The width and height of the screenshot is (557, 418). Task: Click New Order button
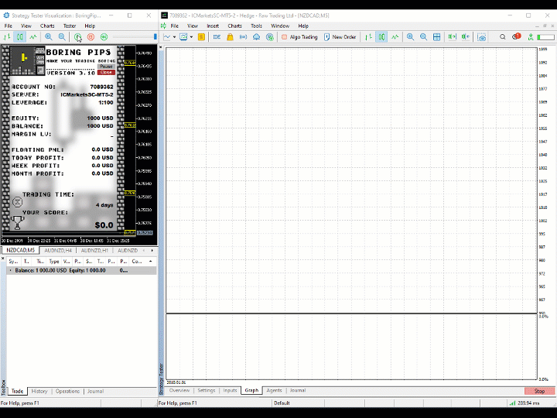[340, 36]
